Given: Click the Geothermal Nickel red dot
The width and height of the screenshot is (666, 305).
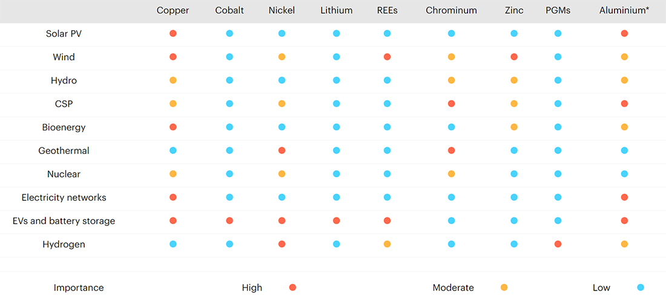Looking at the screenshot, I should (282, 150).
